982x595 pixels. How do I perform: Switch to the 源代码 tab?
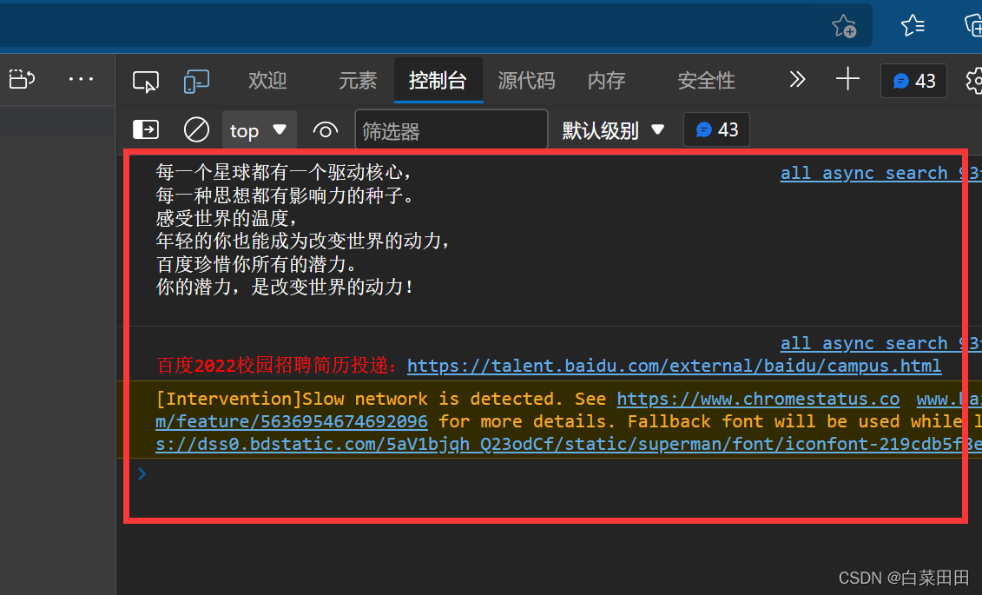click(x=525, y=81)
